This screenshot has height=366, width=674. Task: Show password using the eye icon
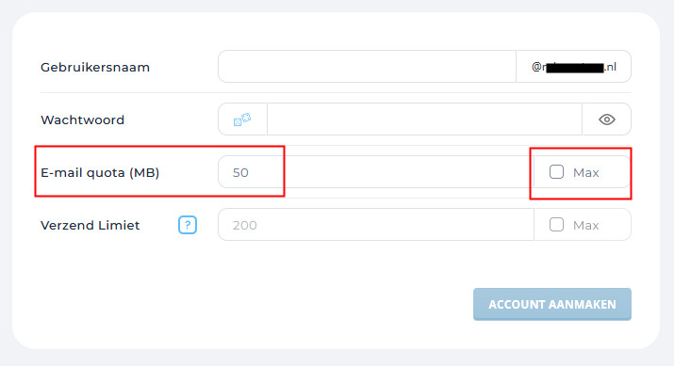click(x=606, y=119)
